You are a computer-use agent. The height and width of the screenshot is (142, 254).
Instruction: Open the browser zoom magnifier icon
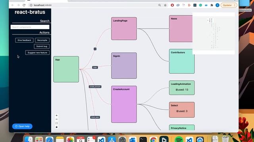[x=160, y=5]
